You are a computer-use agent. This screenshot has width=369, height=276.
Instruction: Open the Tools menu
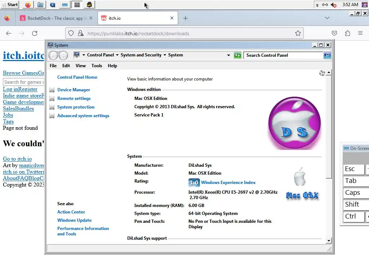click(x=97, y=66)
